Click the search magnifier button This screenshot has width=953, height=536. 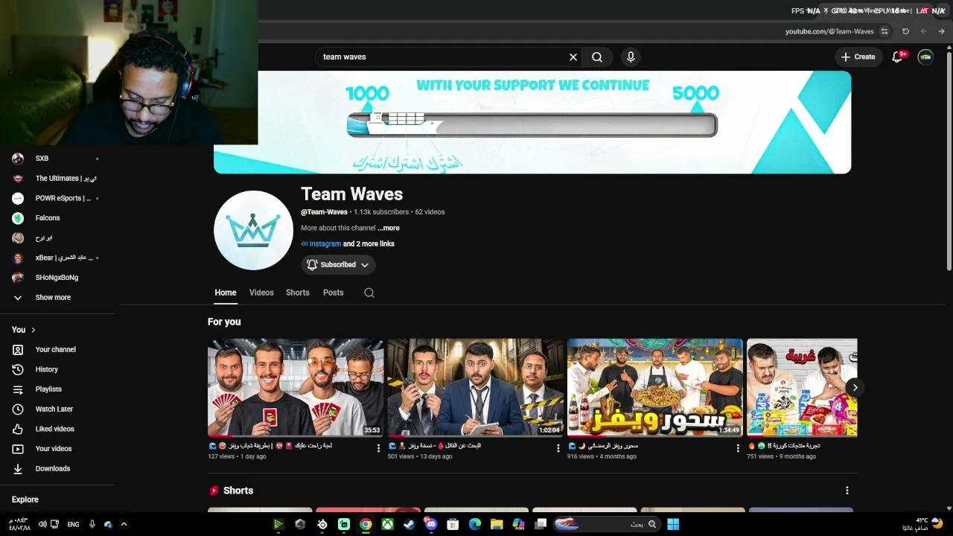[597, 57]
